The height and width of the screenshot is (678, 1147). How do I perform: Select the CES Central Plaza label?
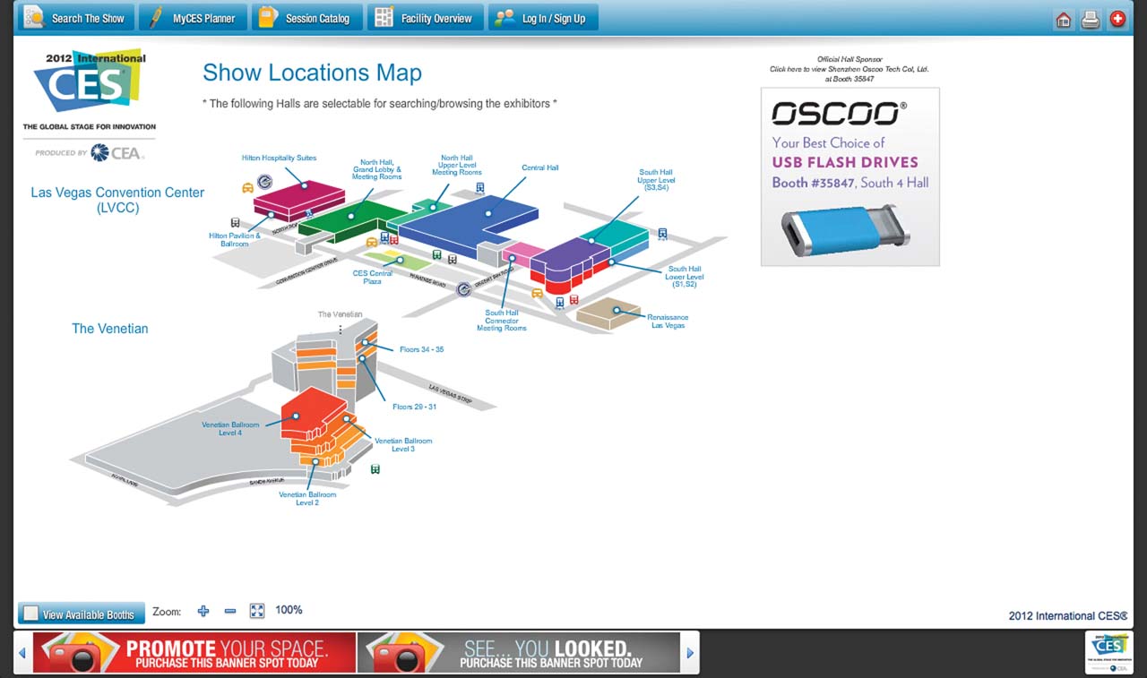coord(372,278)
